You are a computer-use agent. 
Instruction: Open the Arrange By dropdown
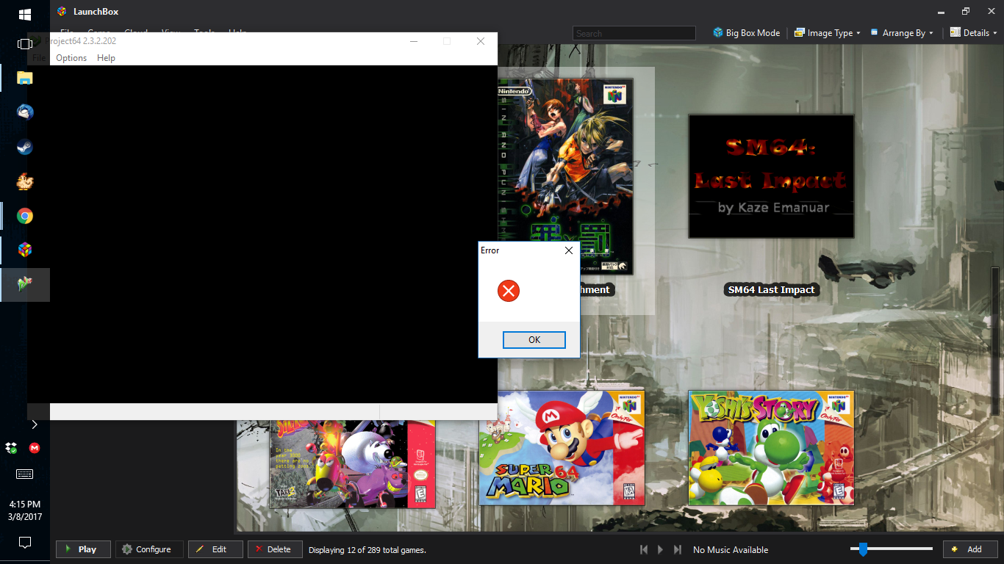[x=902, y=33]
